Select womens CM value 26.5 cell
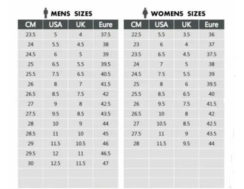This screenshot has height=189, width=244. click(x=136, y=114)
